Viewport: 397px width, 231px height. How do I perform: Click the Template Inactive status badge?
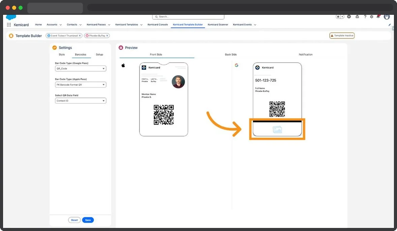pos(342,36)
